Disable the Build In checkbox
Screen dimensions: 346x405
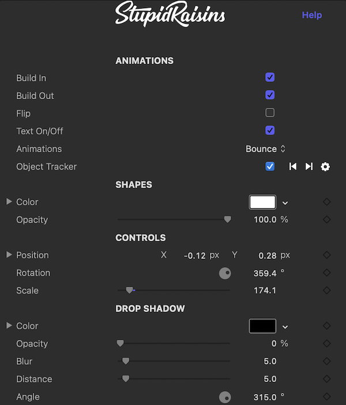(x=270, y=77)
